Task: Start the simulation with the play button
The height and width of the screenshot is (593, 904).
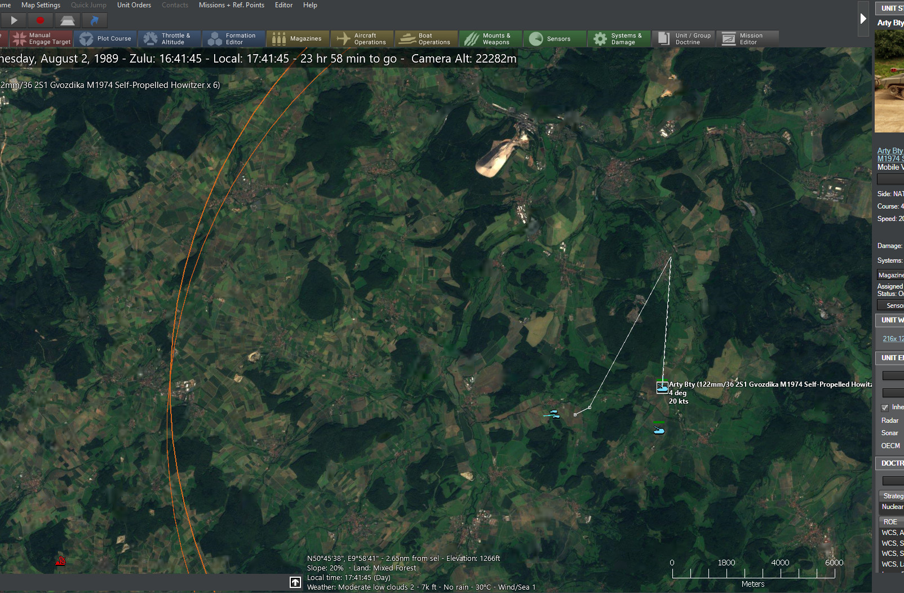Action: click(x=14, y=20)
